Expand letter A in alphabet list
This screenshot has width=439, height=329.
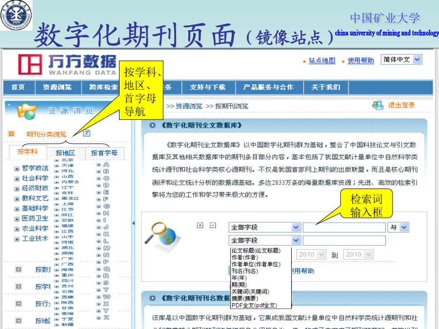(x=99, y=165)
